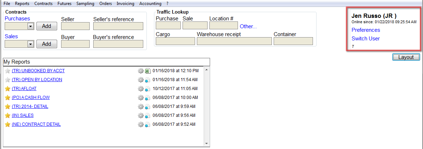This screenshot has width=423, height=149.
Task: Open the (PO) A CASH FLOW report
Action: click(31, 98)
